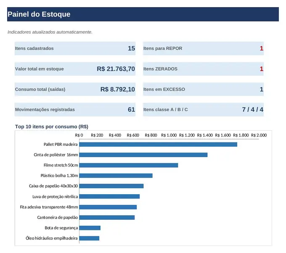The image size is (286, 253).
Task: Select red value beside 'Itens para REPOR'
Action: point(262,48)
